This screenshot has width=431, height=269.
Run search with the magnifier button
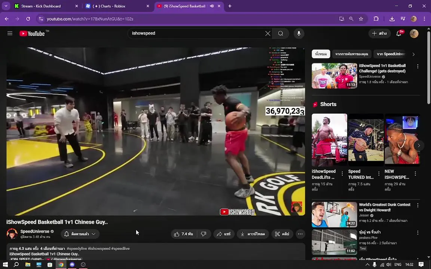tap(280, 34)
